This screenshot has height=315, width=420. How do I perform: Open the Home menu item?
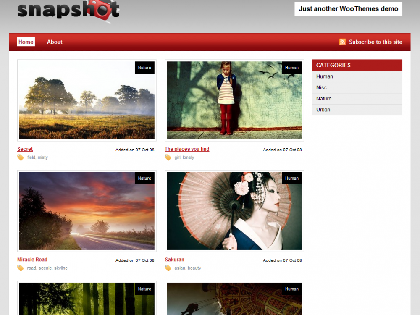click(x=26, y=42)
